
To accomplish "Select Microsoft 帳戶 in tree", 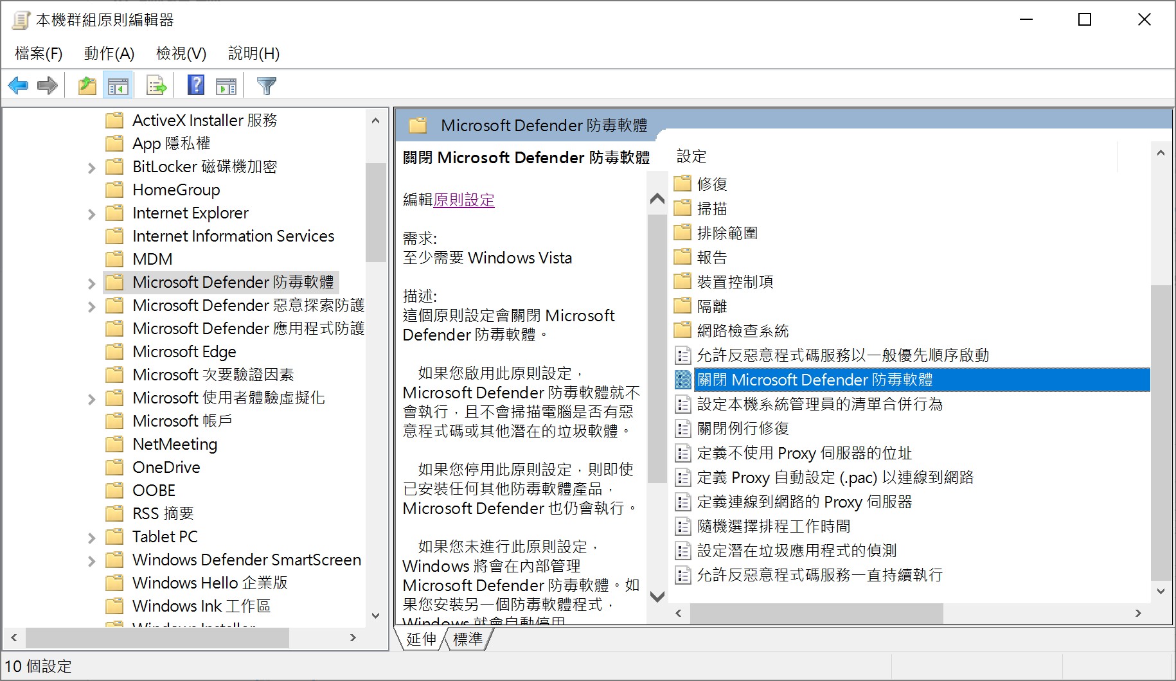I will [182, 421].
